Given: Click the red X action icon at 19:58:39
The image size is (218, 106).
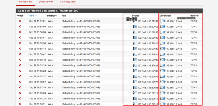Looking at the screenshot, I should click(20, 65).
